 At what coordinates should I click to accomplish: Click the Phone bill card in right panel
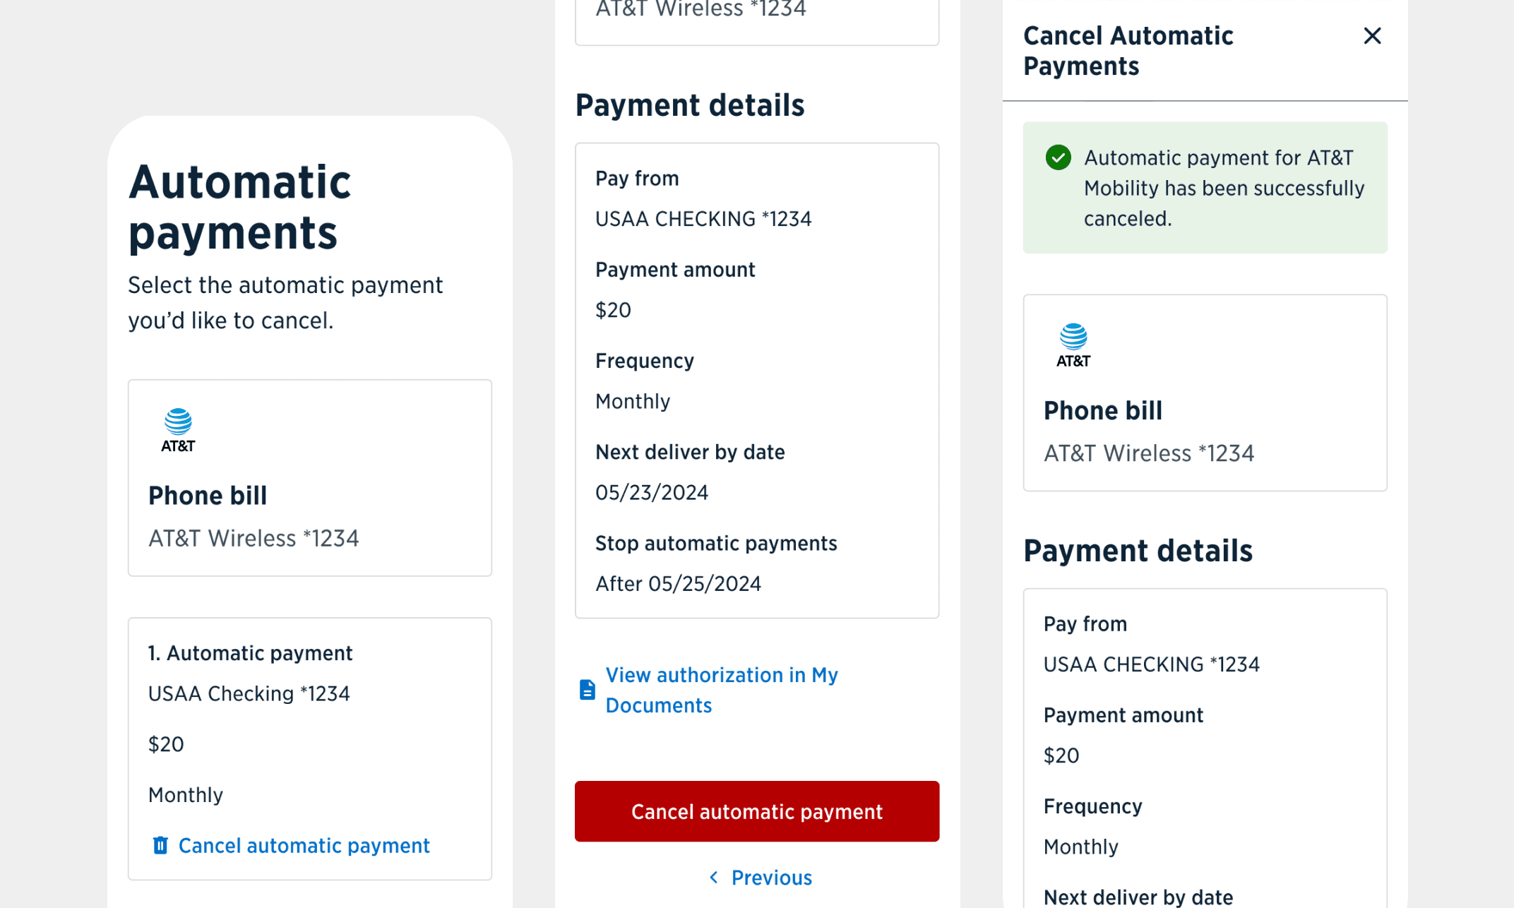point(1205,393)
